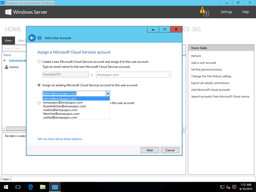This screenshot has height=192, width=256.
Task: Open File Explorer from the taskbar
Action: pyautogui.click(x=42, y=187)
